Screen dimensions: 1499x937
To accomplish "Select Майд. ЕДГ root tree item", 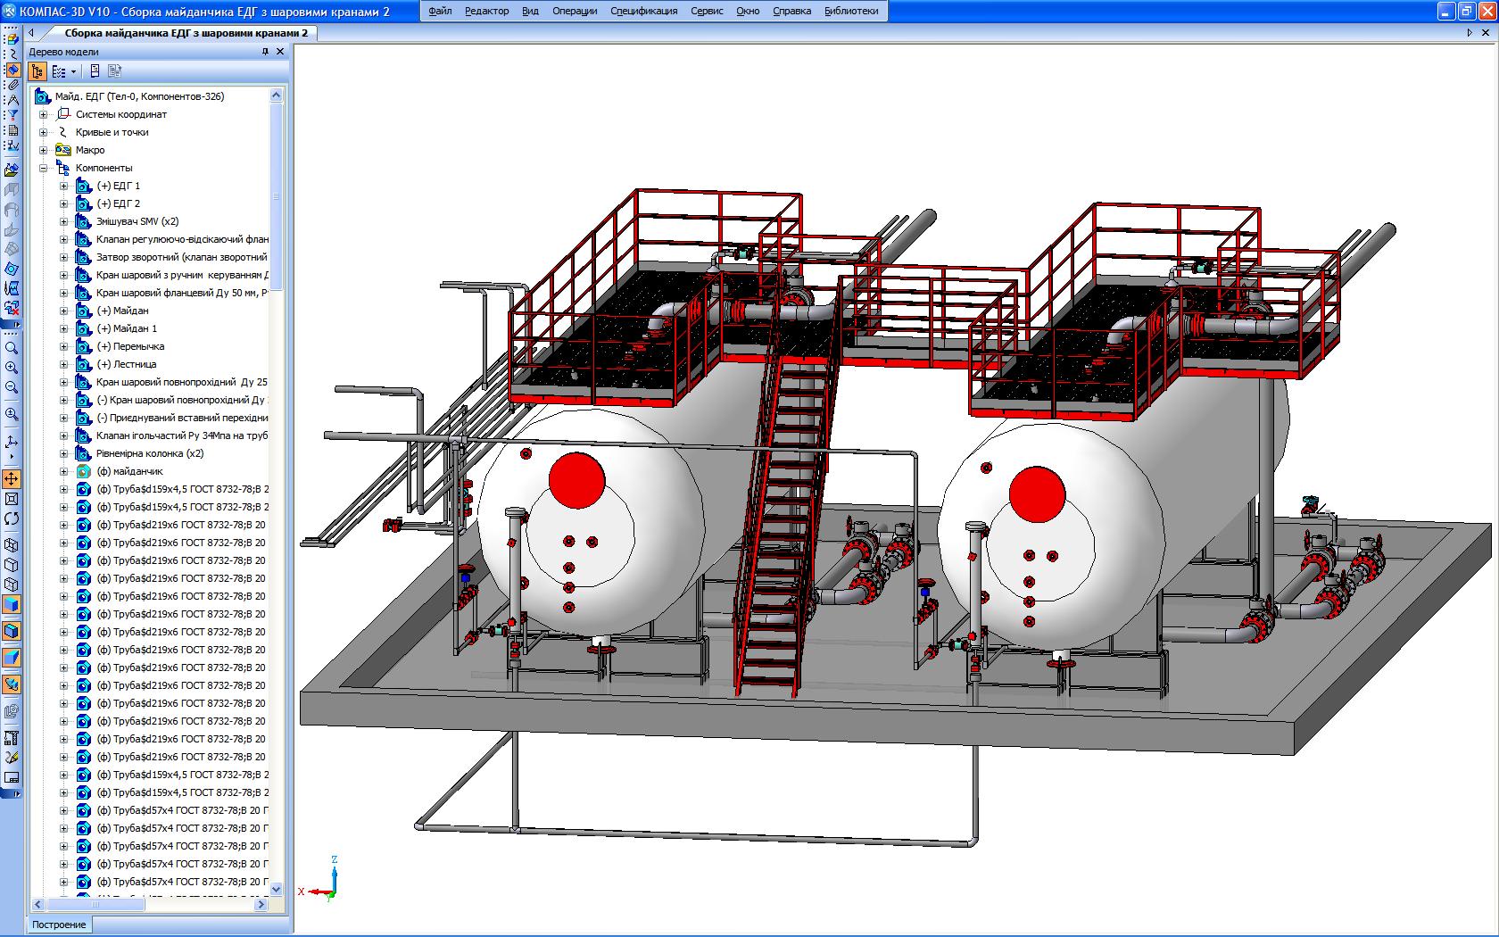I will click(x=139, y=96).
